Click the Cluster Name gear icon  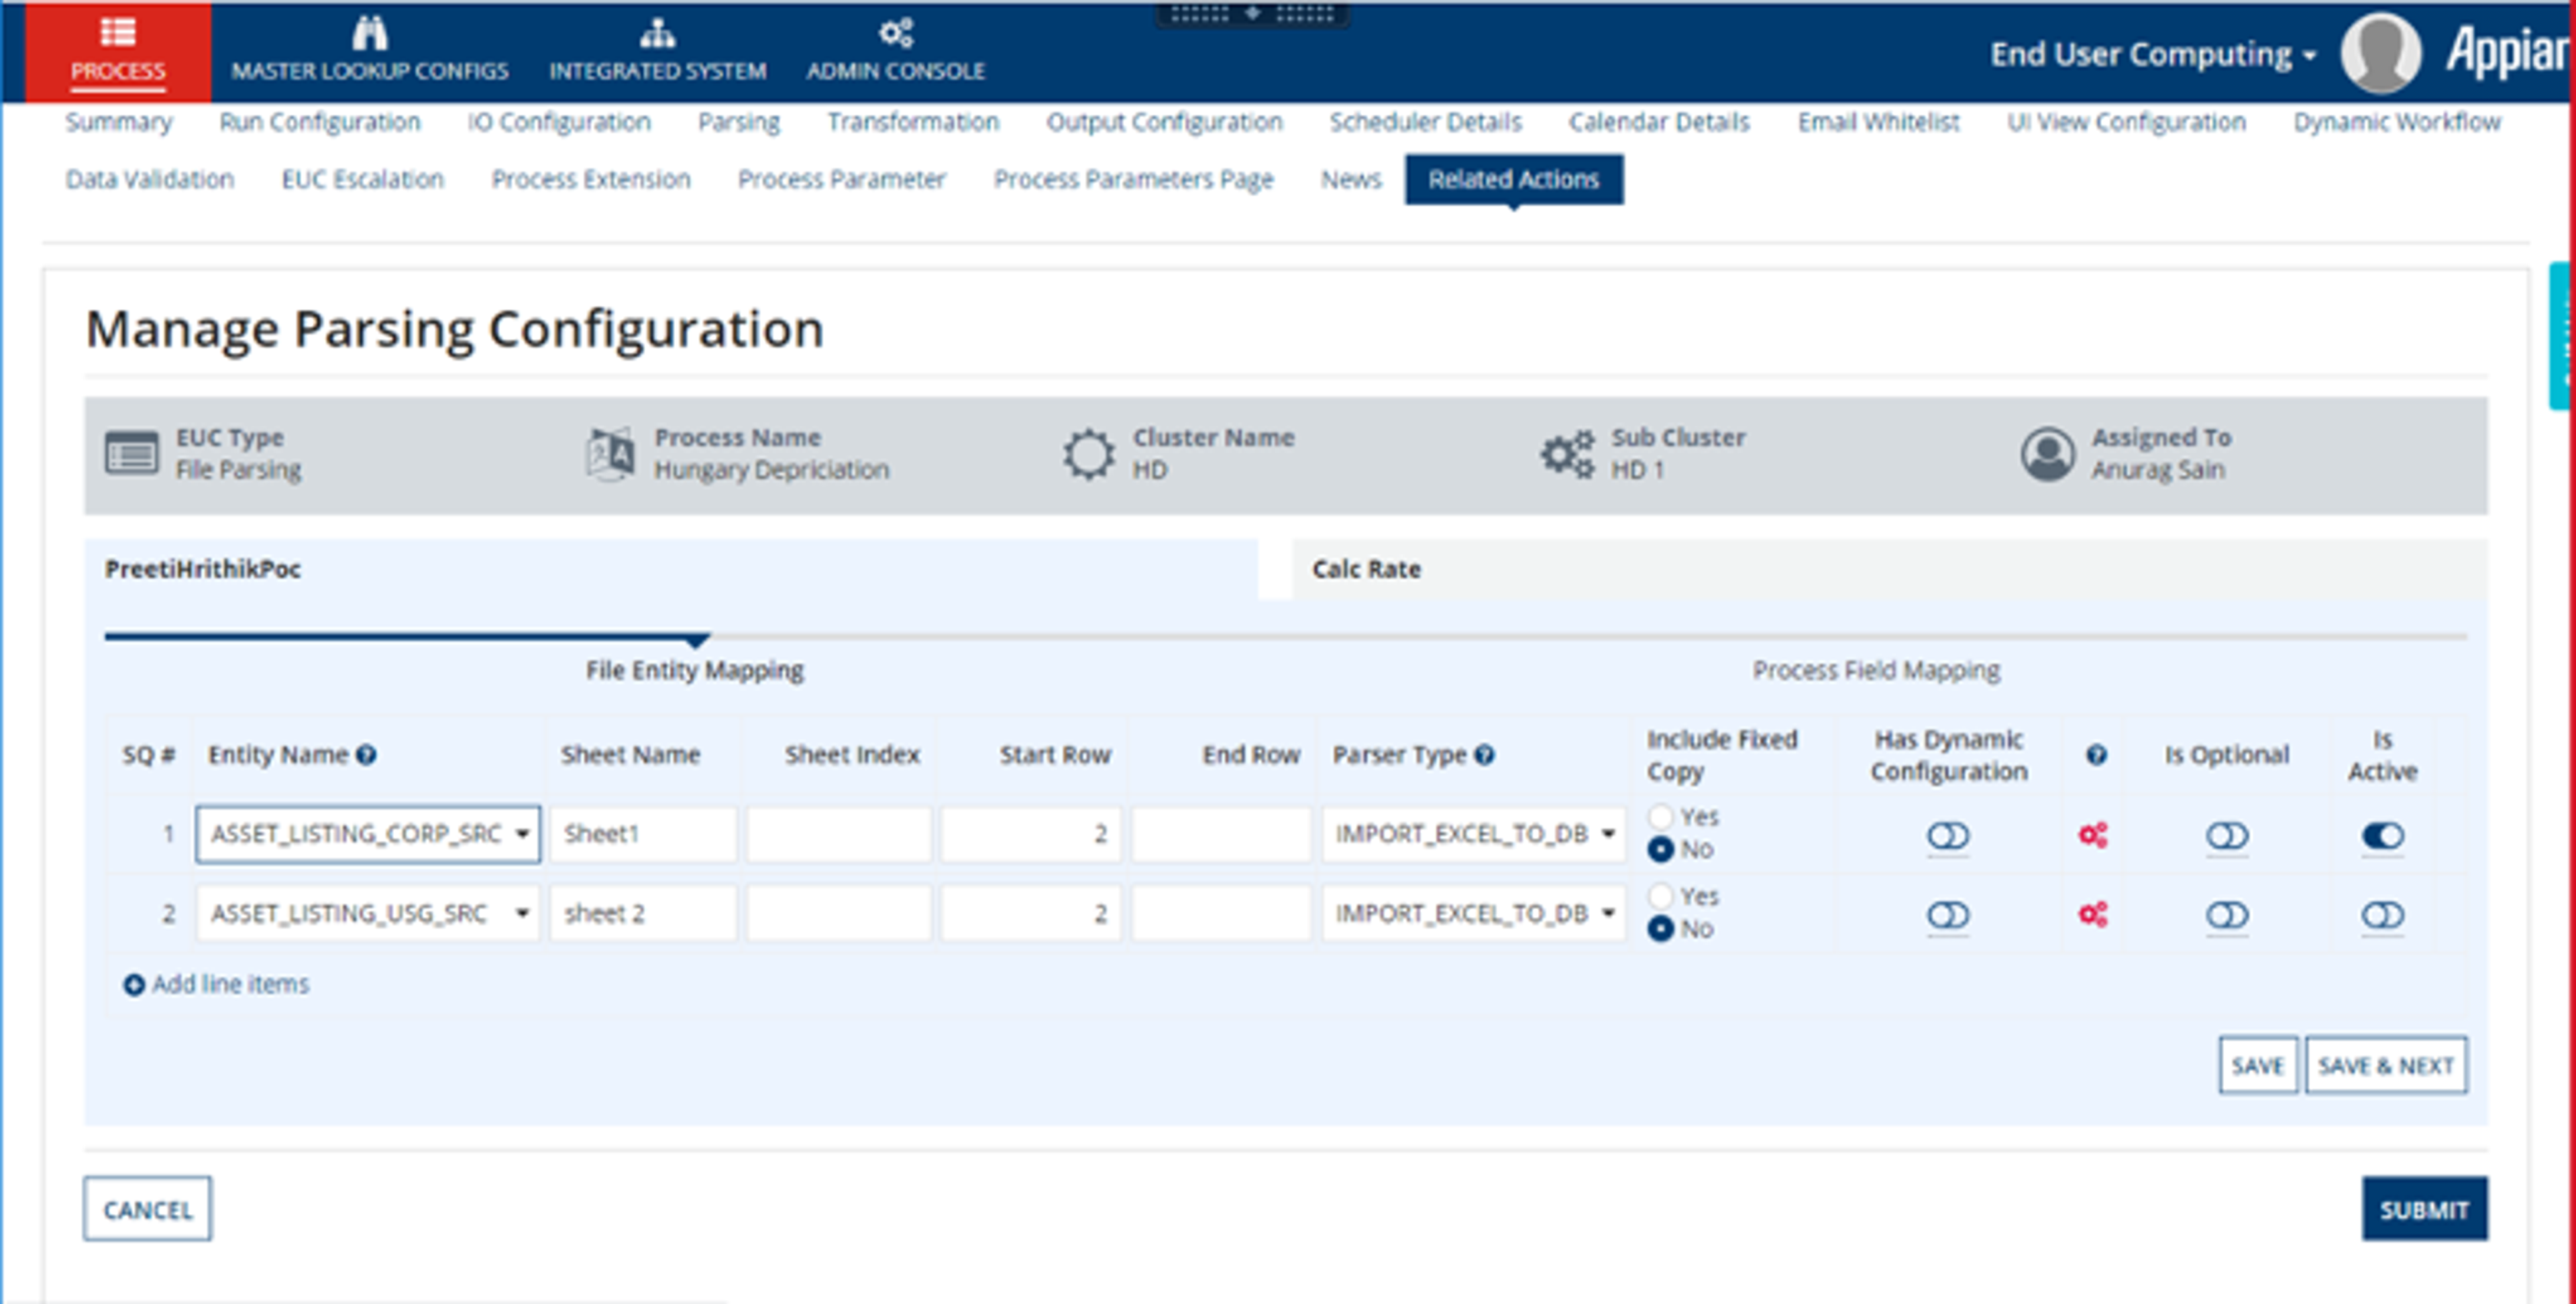coord(1088,455)
